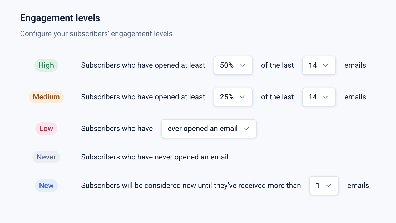396x223 pixels.
Task: Select the blue New engagement badge
Action: click(46, 186)
